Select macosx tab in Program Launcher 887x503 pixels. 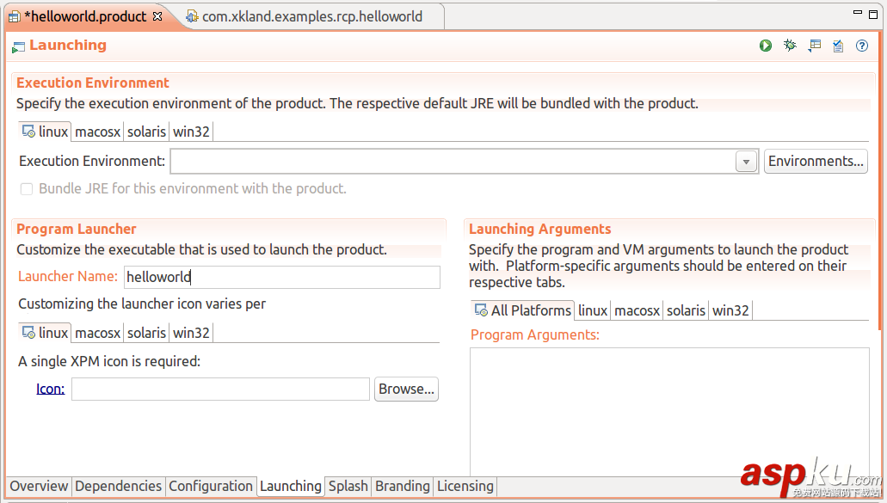coord(98,333)
